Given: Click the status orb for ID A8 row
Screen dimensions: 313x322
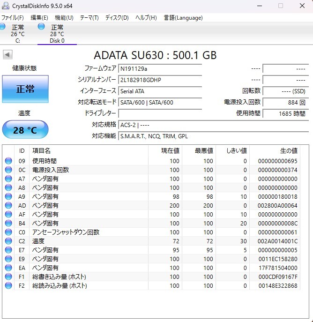Looking at the screenshot, I should click(8, 187).
